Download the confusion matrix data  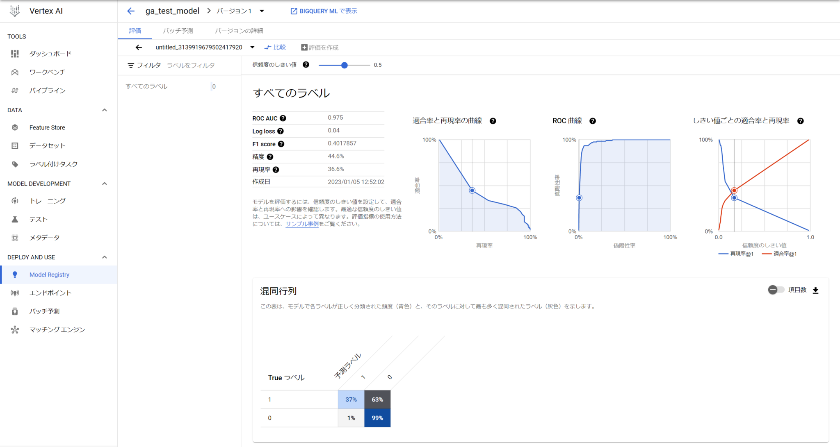(x=816, y=290)
